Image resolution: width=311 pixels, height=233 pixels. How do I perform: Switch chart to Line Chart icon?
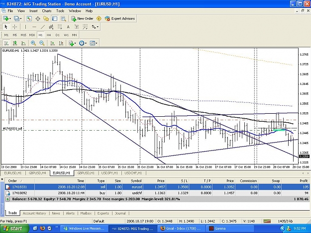tap(23, 43)
